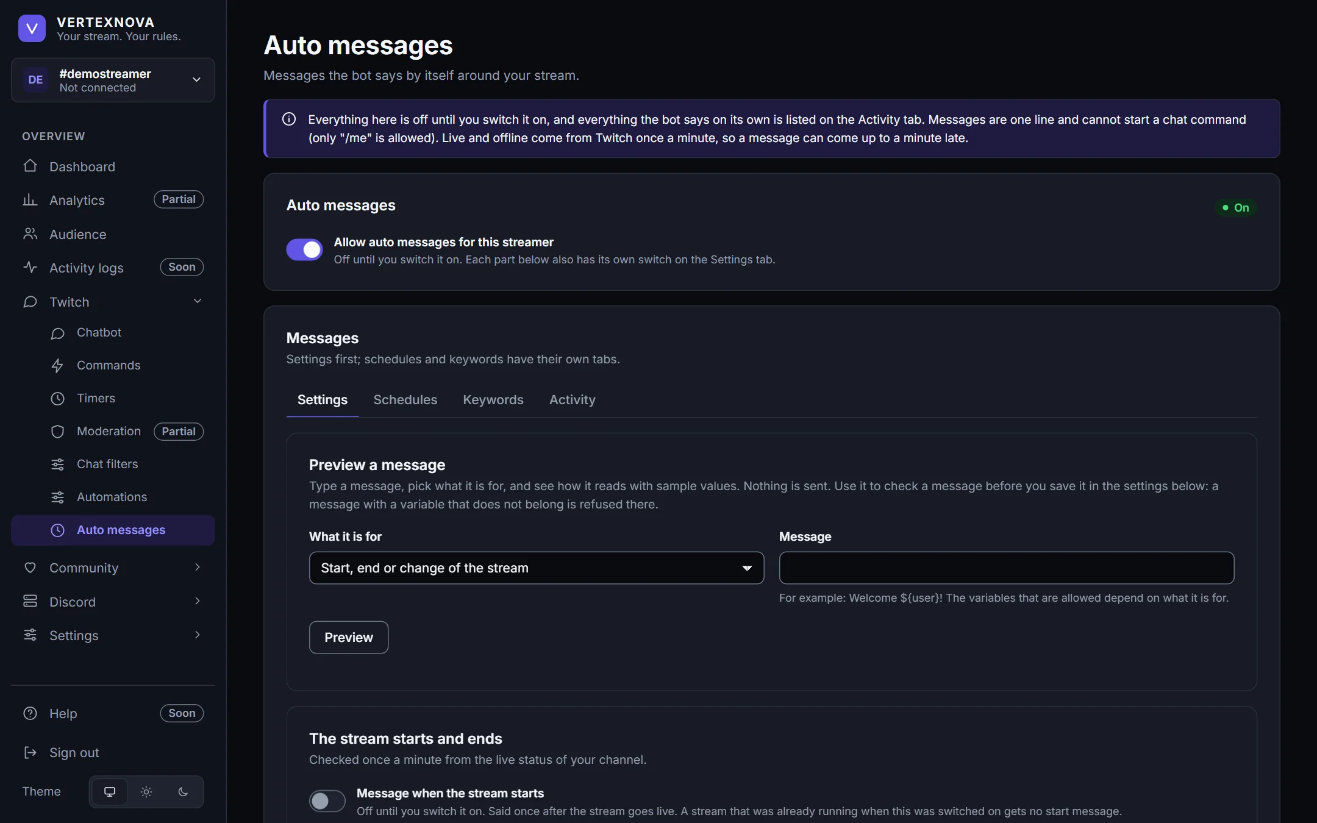Click the Preview button
This screenshot has height=823, width=1317.
349,638
